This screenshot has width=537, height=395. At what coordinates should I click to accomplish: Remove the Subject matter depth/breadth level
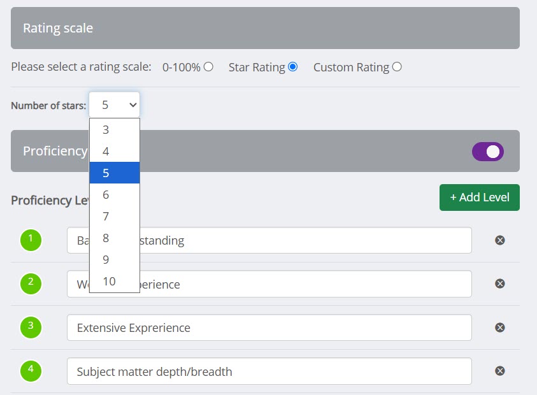[x=500, y=370]
